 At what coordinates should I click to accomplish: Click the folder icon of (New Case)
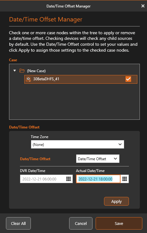point(22,71)
